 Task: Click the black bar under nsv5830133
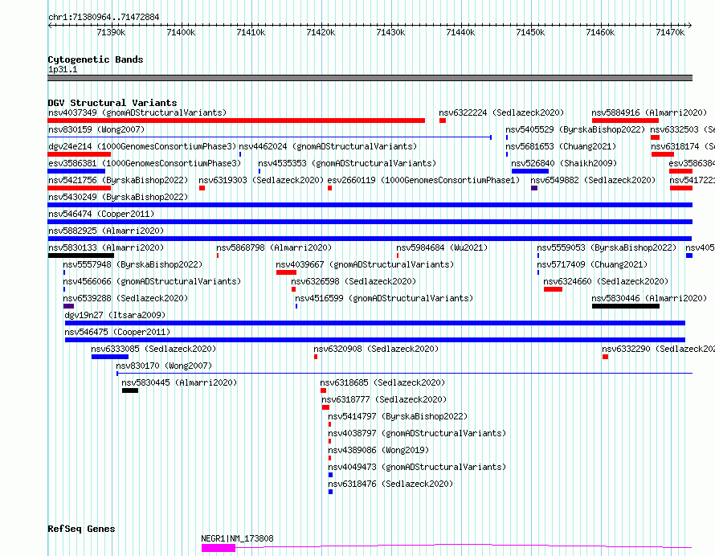coord(80,256)
